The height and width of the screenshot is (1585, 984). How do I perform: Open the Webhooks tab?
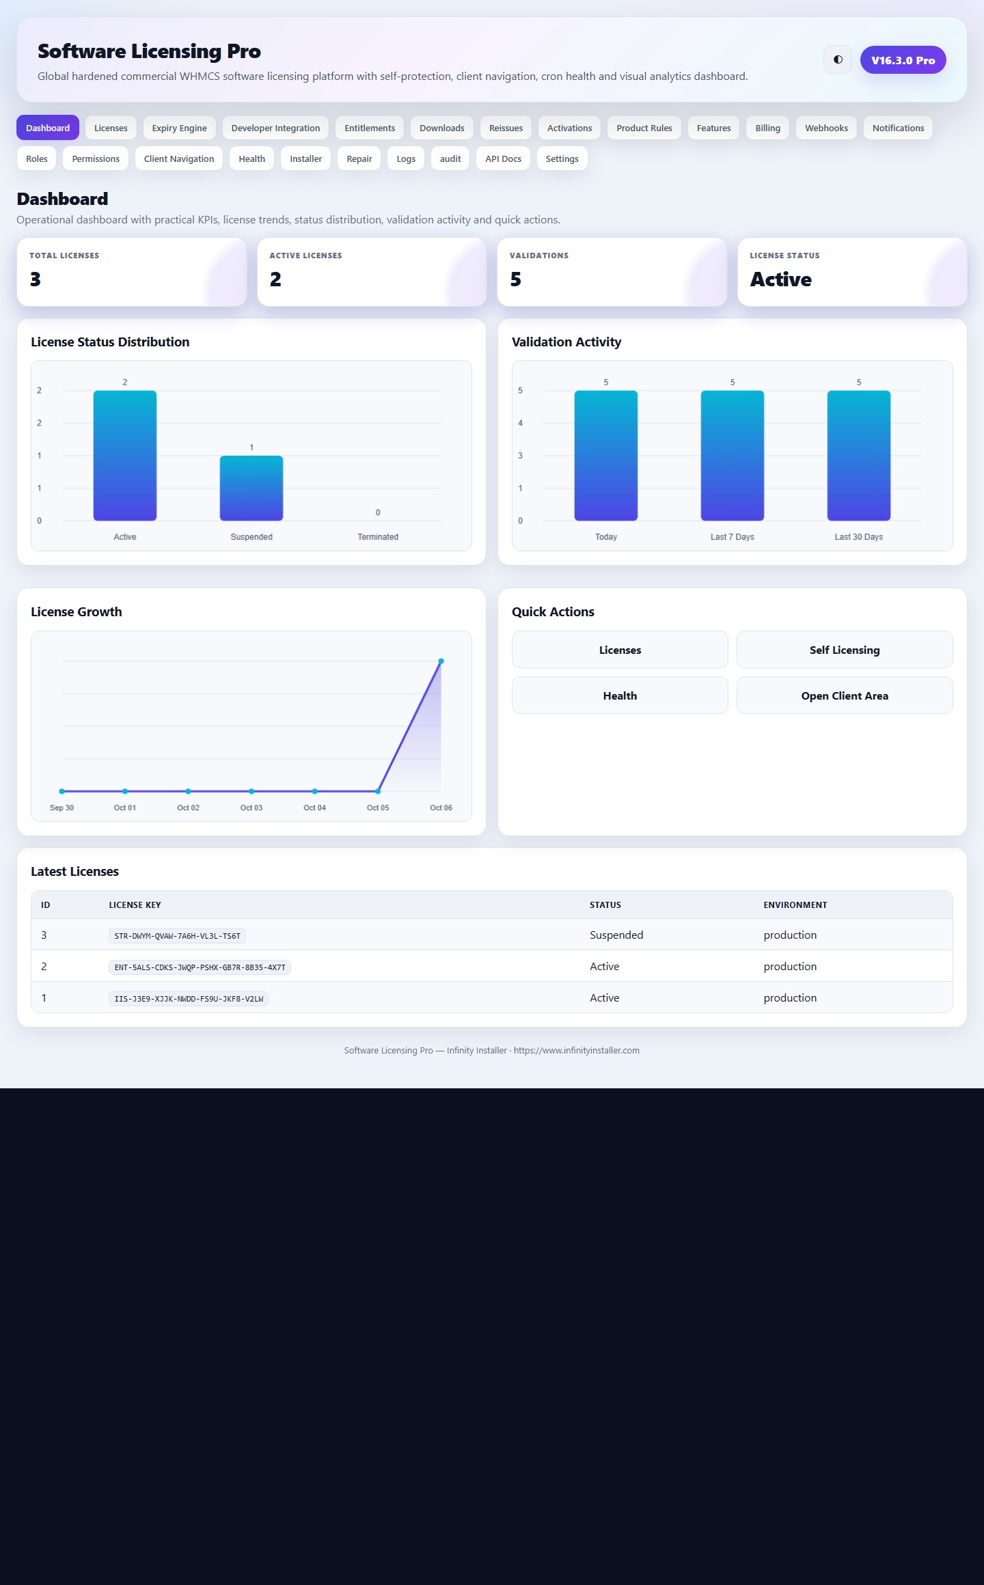826,128
